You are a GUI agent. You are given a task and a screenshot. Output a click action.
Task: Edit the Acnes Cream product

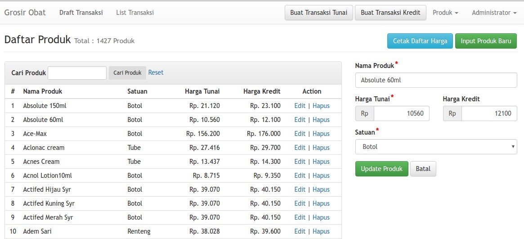pyautogui.click(x=300, y=162)
